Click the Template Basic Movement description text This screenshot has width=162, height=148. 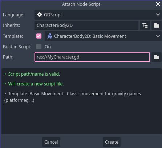click(x=73, y=97)
